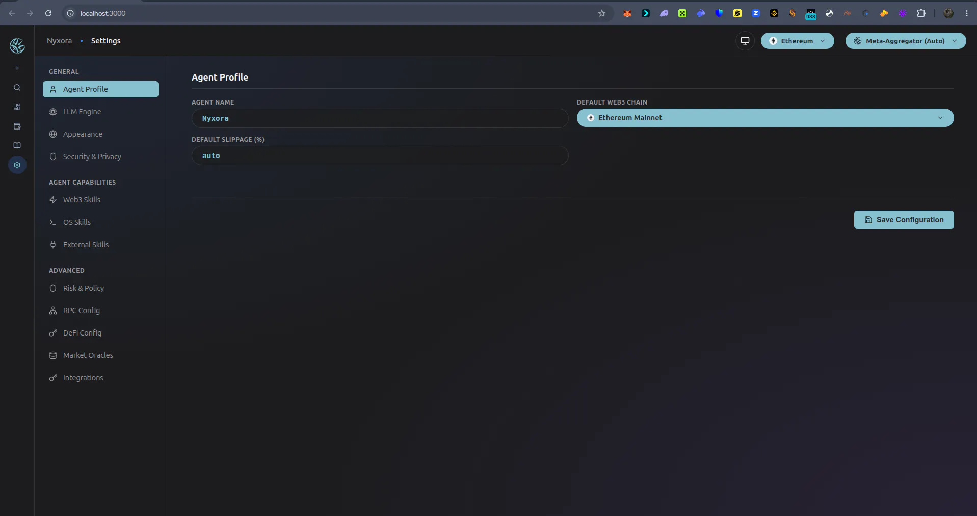Open the book docs icon in sidebar

pyautogui.click(x=17, y=146)
